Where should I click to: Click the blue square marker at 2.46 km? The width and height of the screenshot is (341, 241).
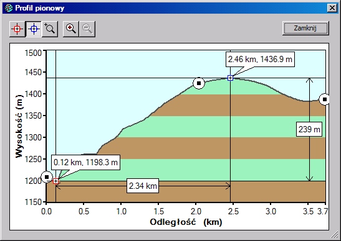pyautogui.click(x=230, y=78)
